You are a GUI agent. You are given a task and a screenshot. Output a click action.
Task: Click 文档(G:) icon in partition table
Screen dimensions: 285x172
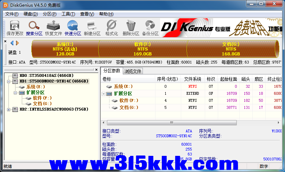(x=115, y=108)
